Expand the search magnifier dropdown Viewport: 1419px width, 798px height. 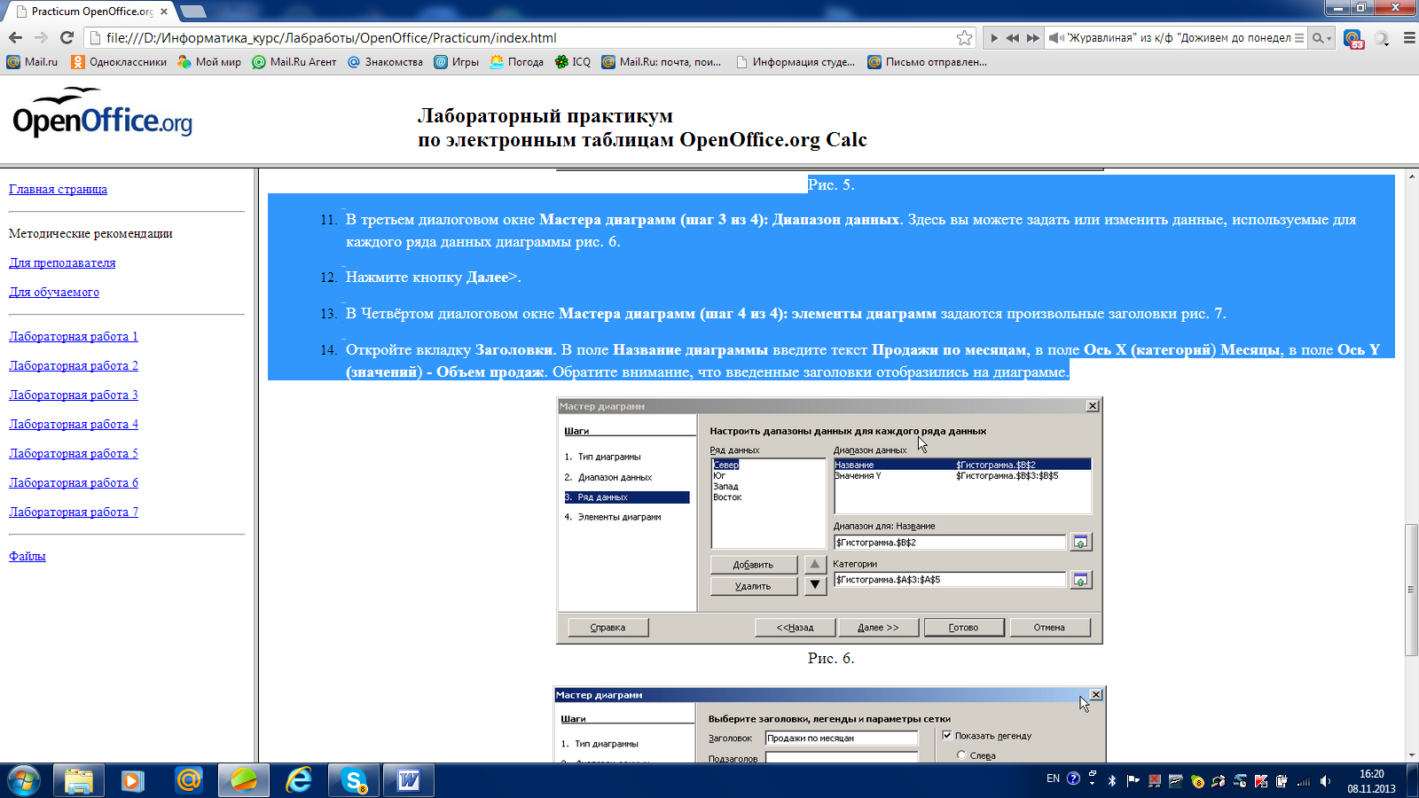tap(1322, 38)
